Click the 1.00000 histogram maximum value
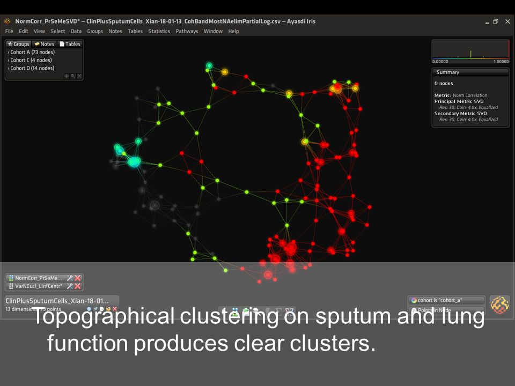 [x=501, y=61]
